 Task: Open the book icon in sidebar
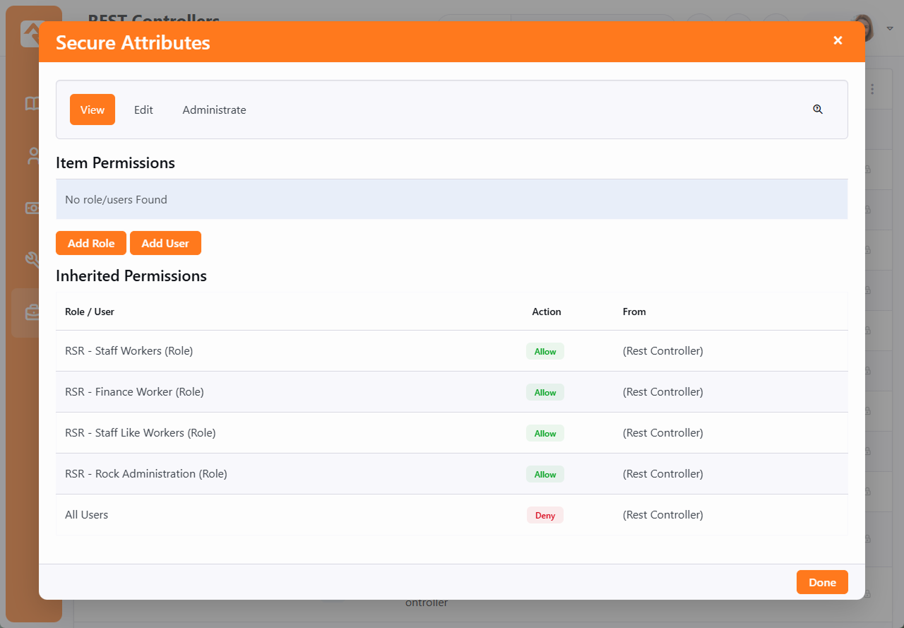32,104
